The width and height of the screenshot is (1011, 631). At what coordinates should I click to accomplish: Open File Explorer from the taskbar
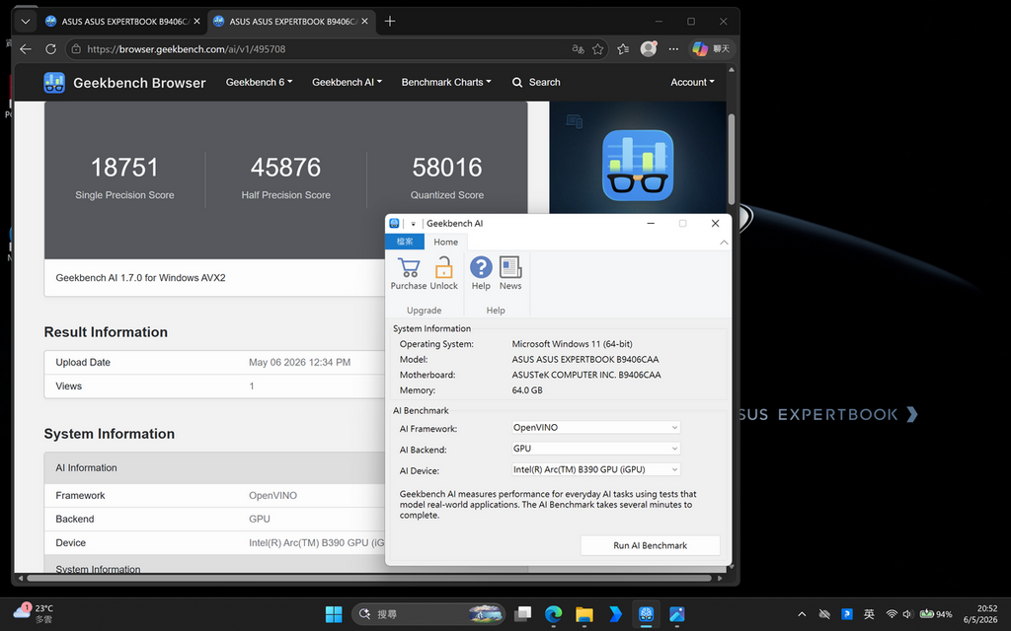(584, 614)
